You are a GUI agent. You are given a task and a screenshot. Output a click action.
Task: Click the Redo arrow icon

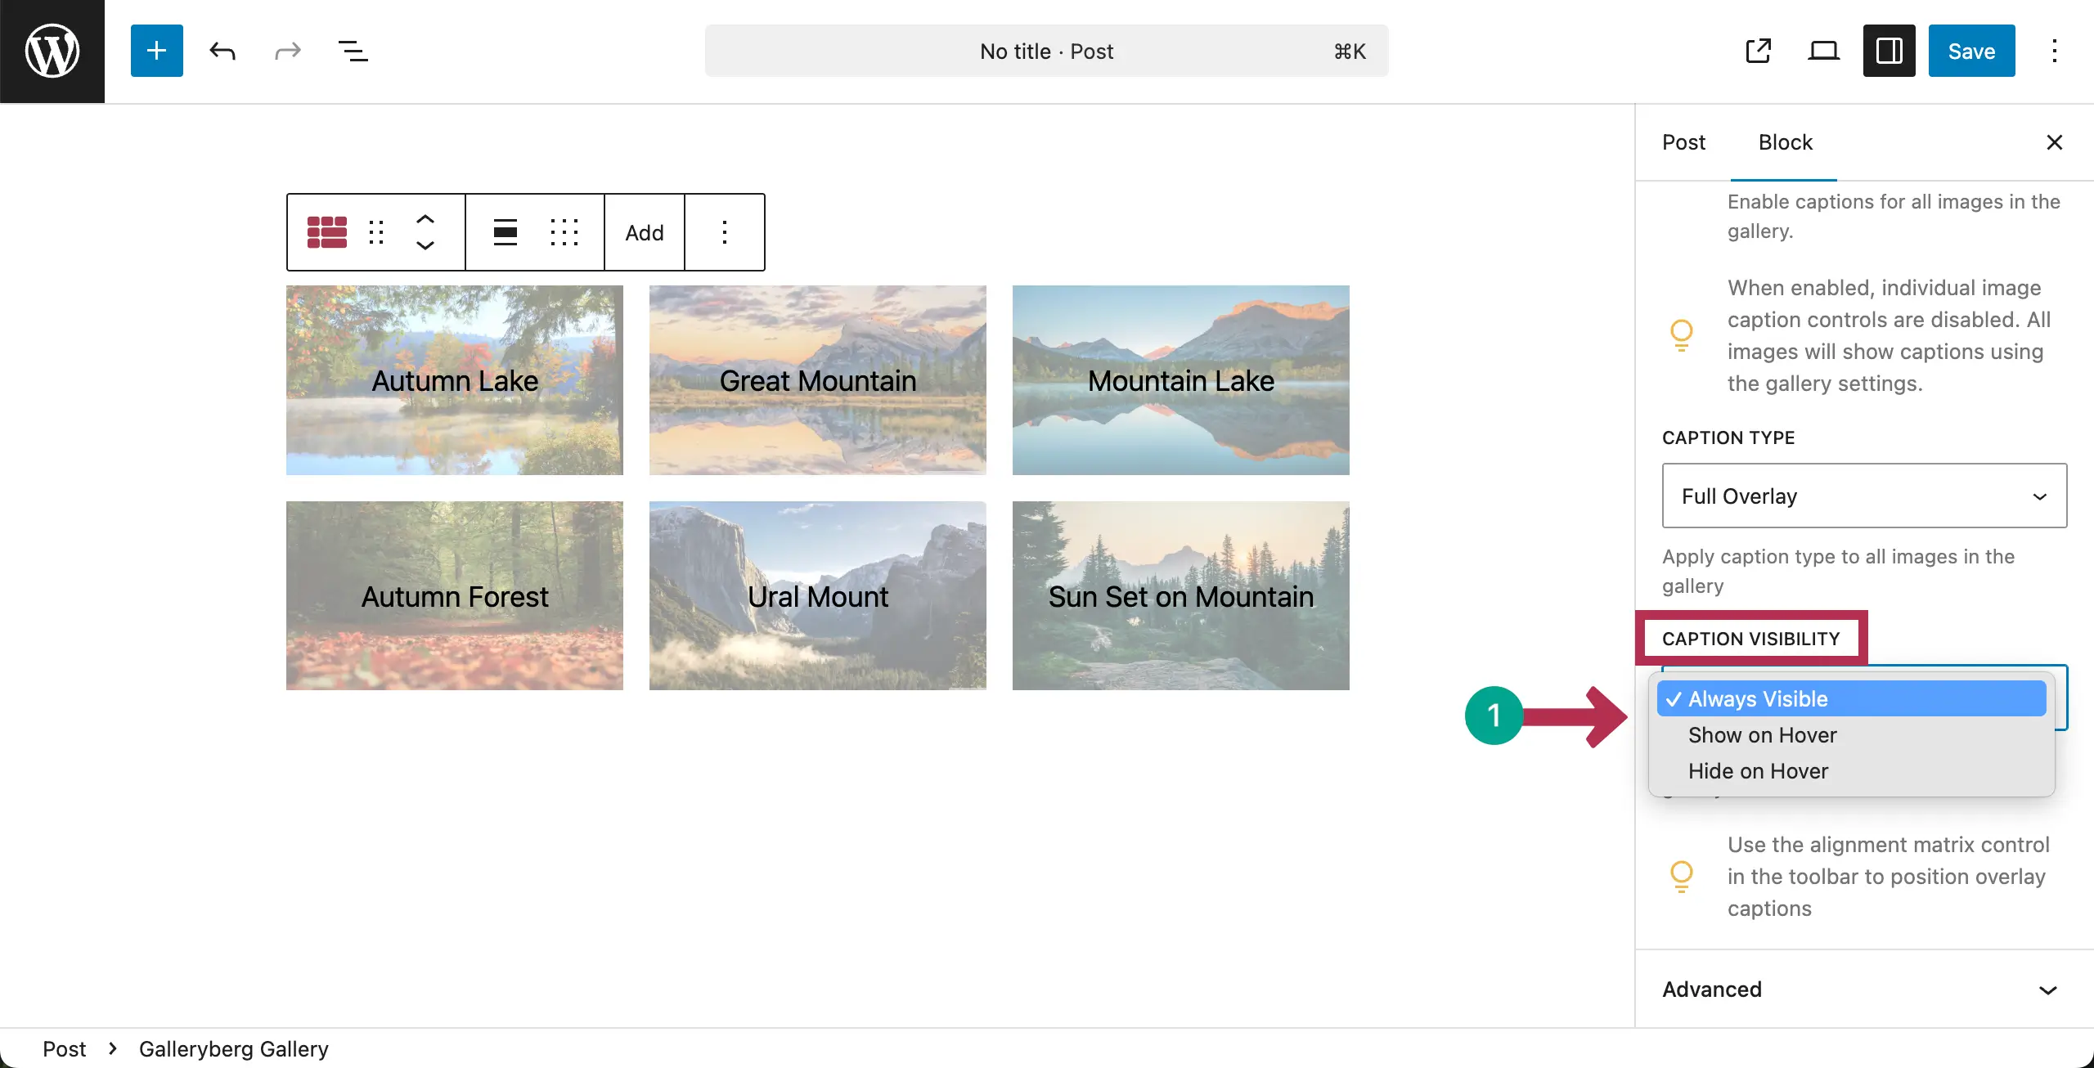pos(287,50)
